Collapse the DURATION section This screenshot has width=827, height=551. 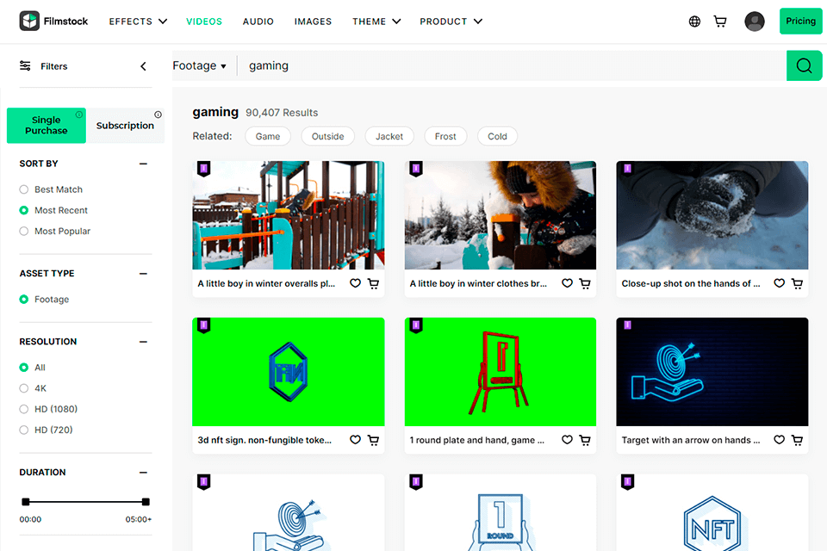143,473
